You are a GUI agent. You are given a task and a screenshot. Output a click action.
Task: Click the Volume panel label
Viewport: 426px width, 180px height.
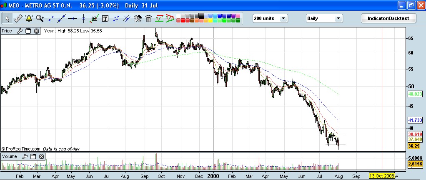[x=10, y=156]
